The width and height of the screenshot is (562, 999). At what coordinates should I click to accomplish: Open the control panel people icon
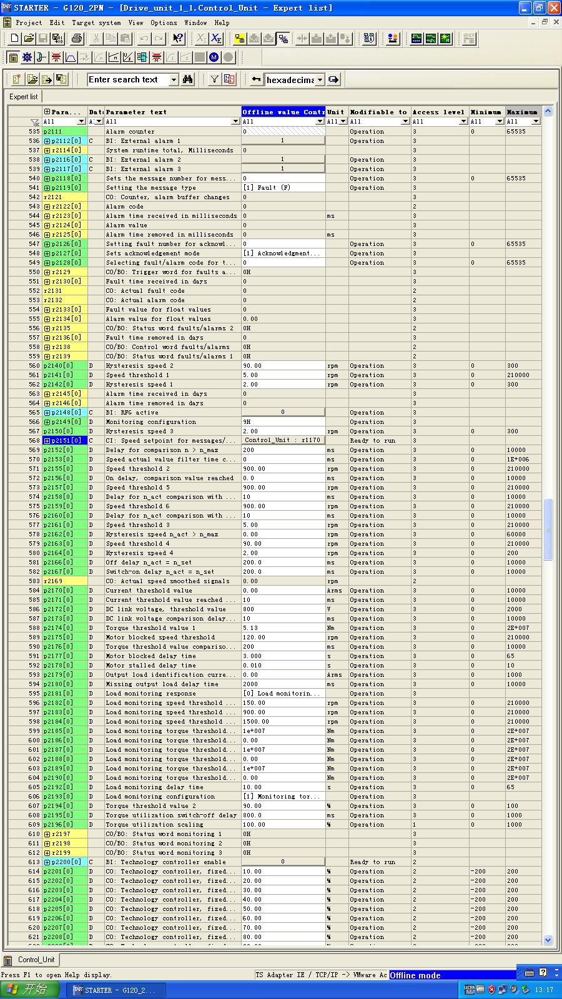[393, 39]
